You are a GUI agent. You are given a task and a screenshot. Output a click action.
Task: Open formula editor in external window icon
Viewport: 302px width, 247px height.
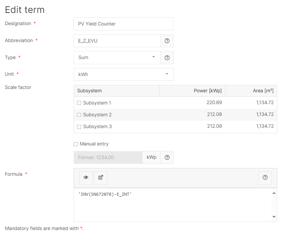[x=100, y=178]
